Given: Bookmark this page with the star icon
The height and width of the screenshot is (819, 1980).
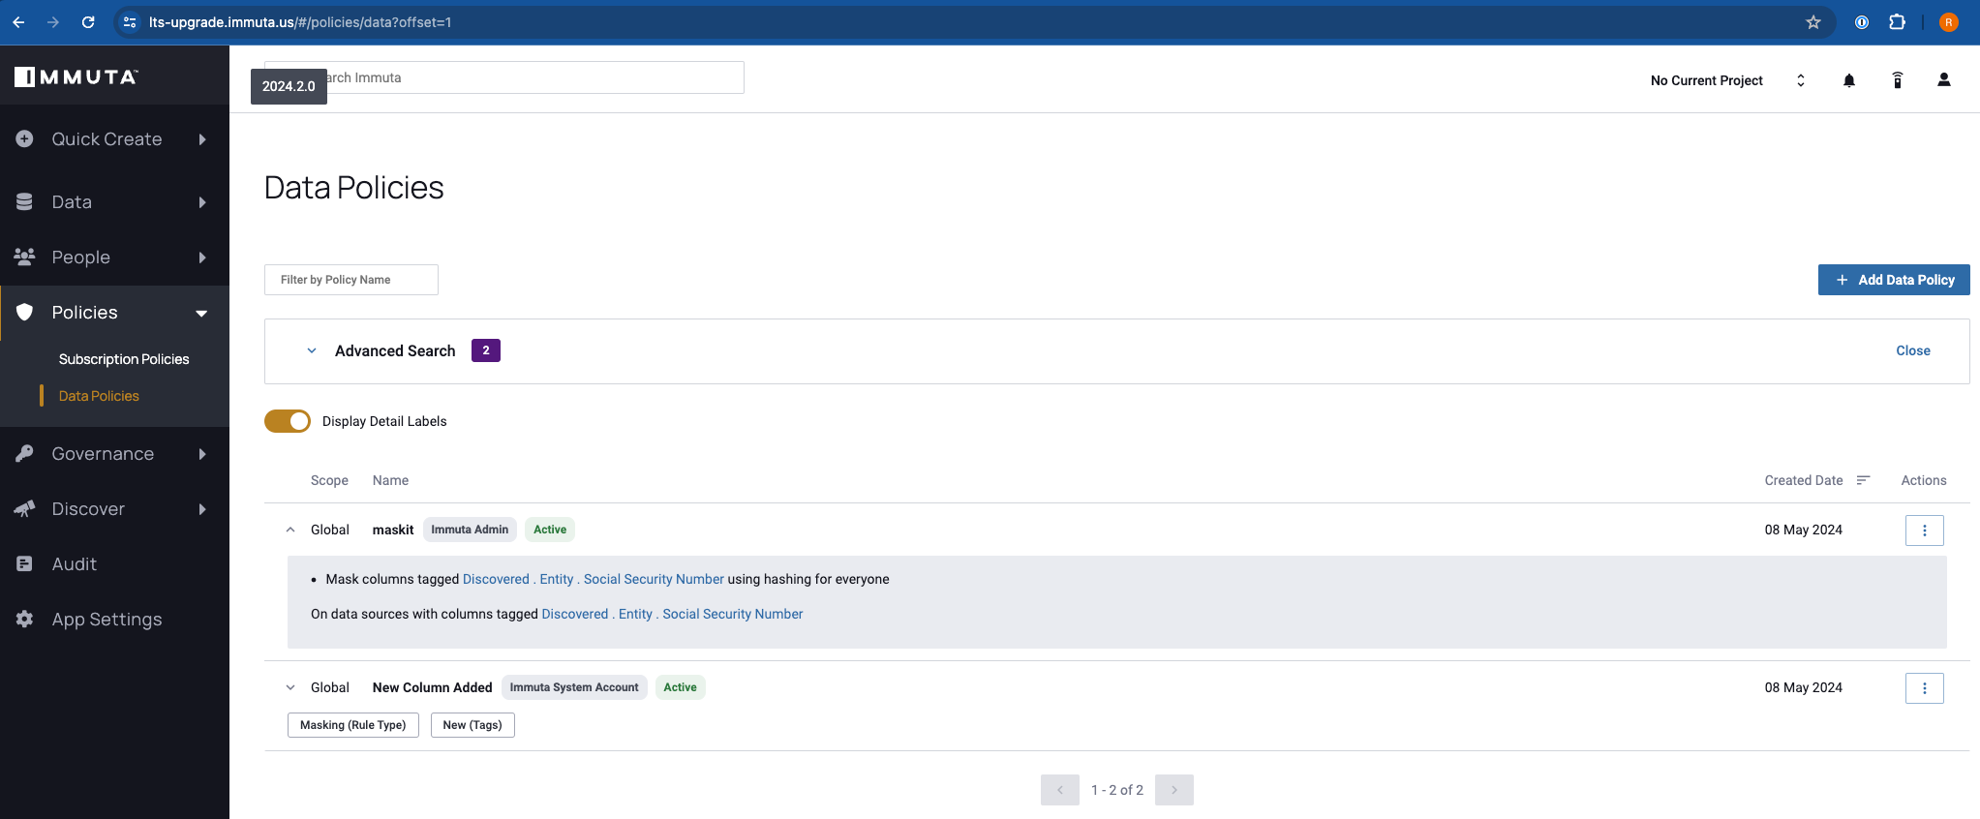Looking at the screenshot, I should point(1813,22).
